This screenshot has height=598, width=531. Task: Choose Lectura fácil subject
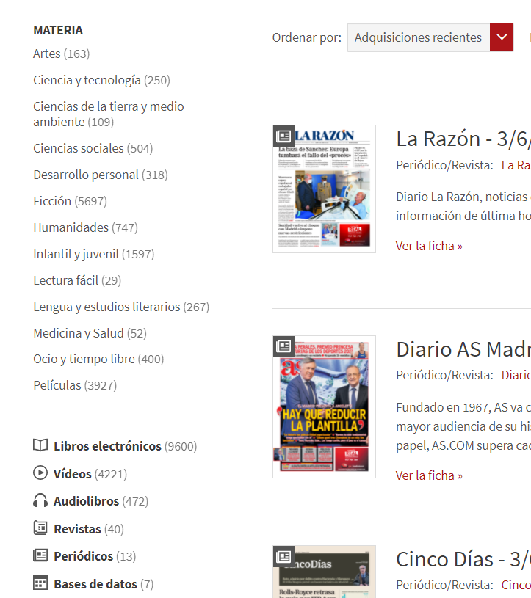coord(77,280)
